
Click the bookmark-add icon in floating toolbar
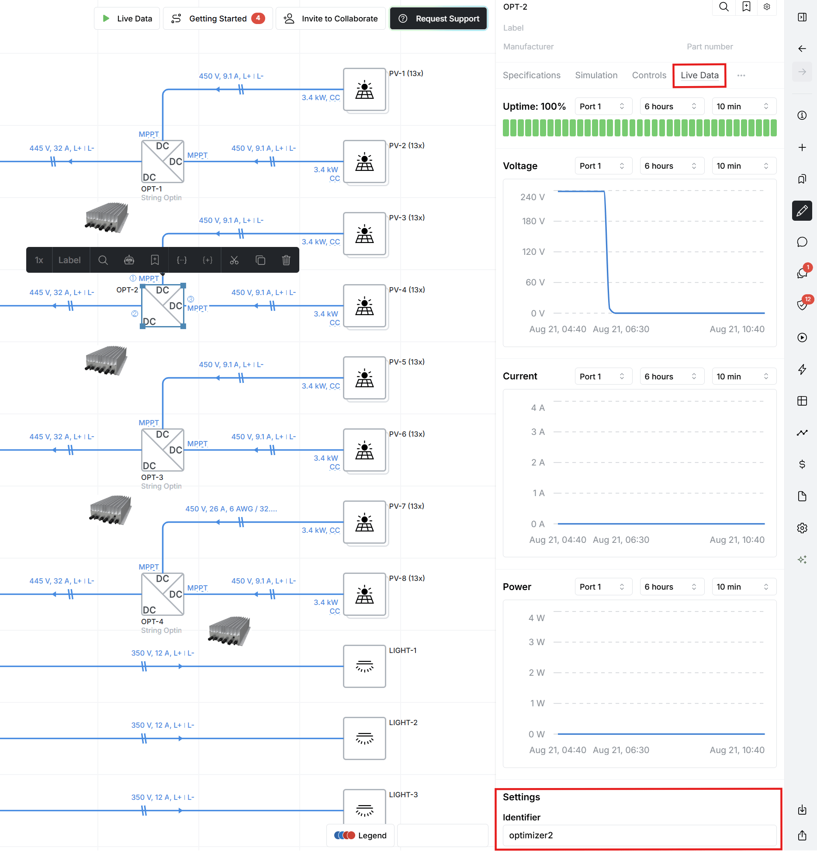(x=155, y=260)
